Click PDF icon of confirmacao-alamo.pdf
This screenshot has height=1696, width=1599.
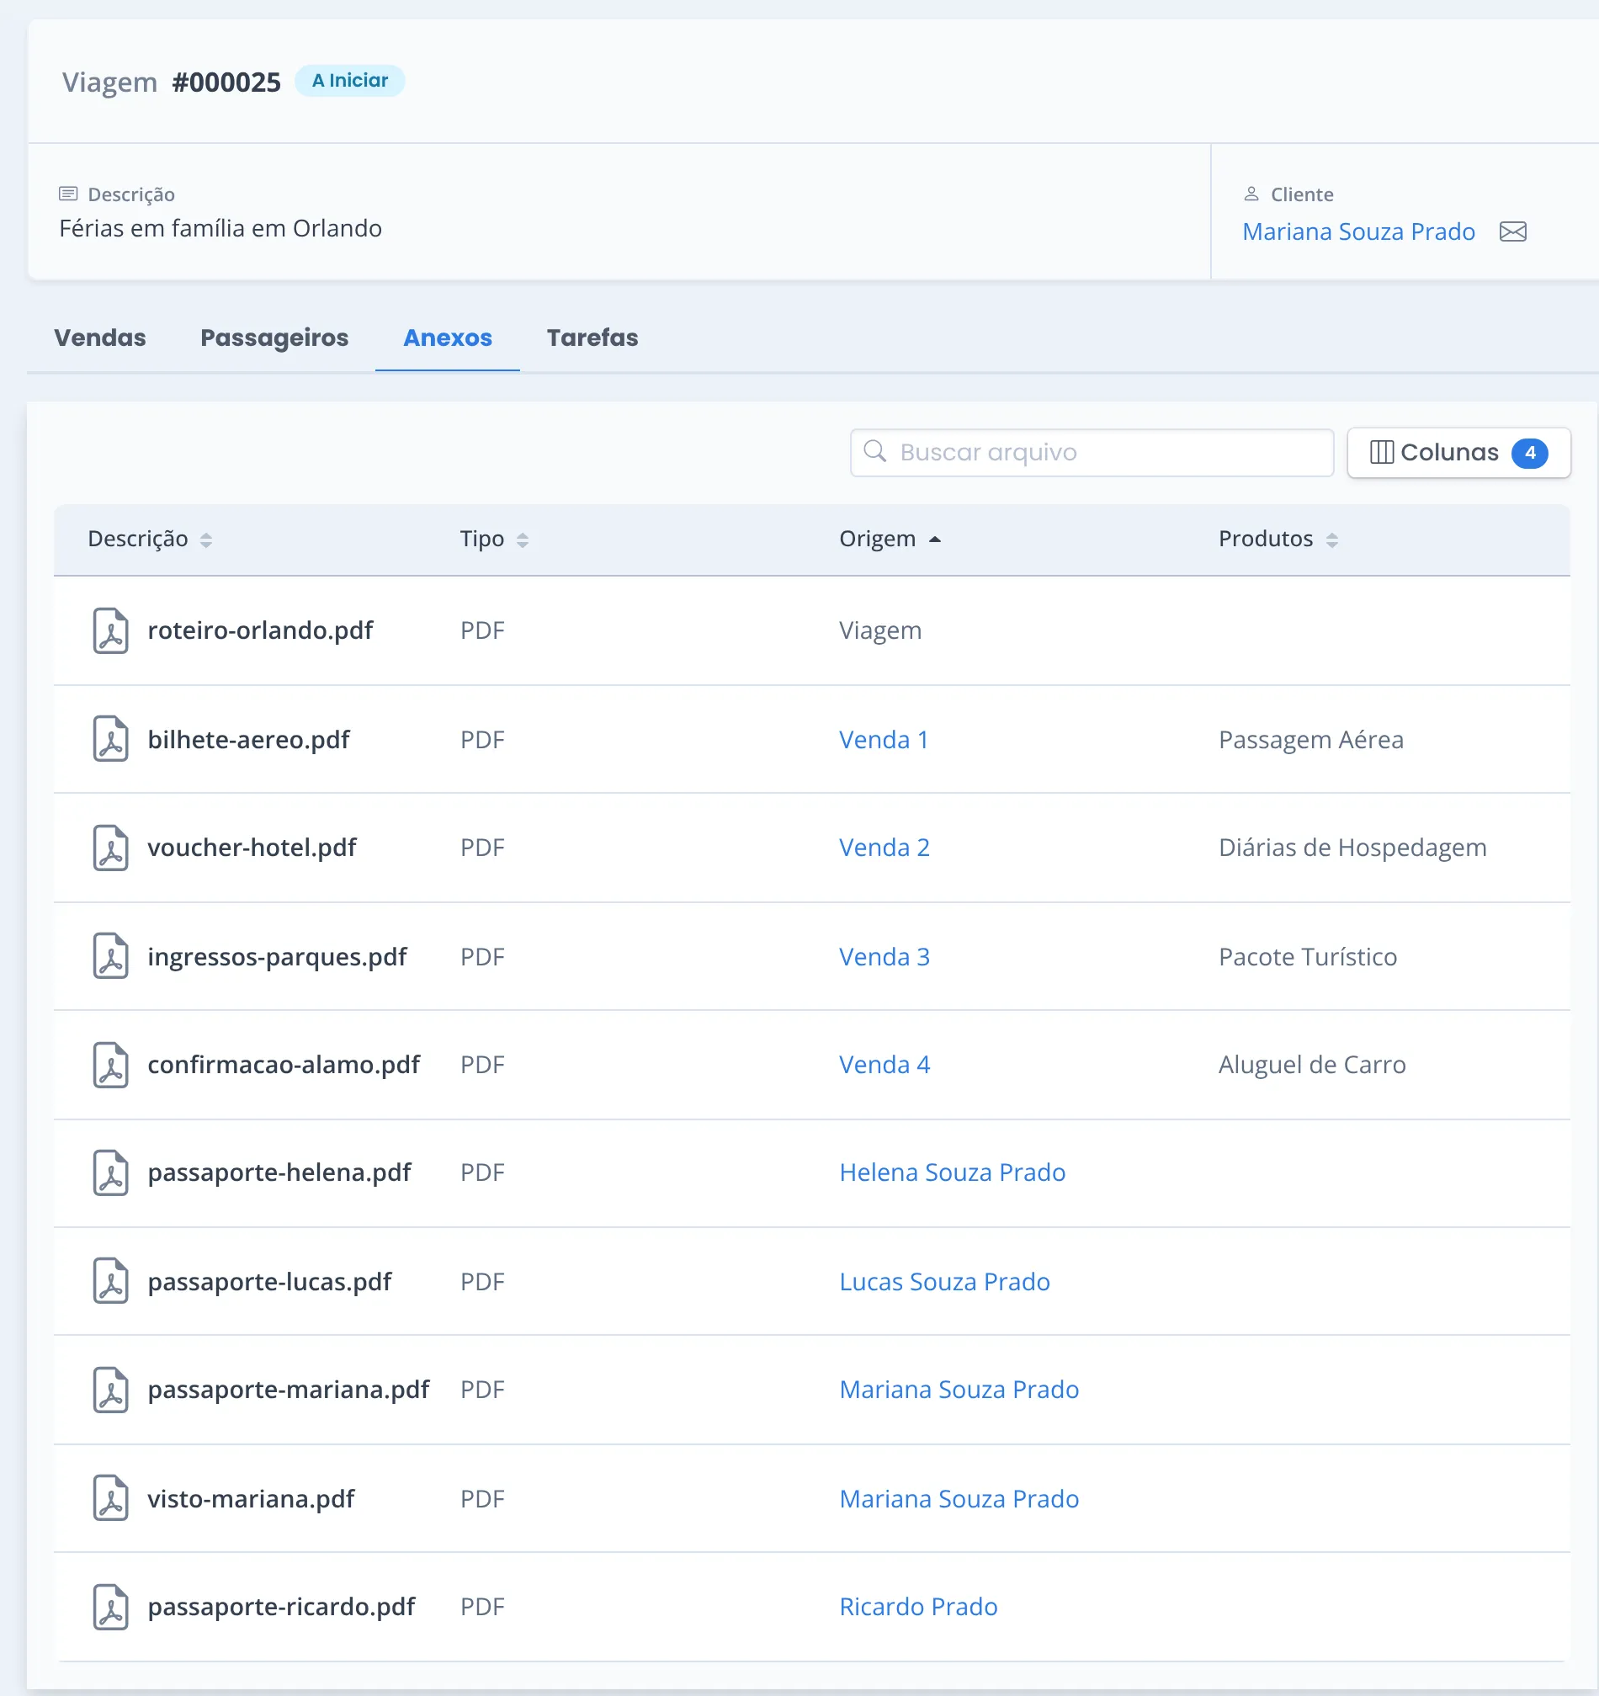click(x=111, y=1065)
